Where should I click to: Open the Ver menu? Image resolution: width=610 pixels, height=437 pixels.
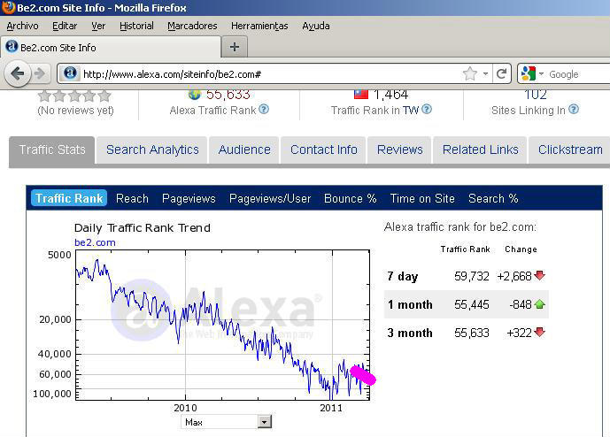pyautogui.click(x=98, y=26)
